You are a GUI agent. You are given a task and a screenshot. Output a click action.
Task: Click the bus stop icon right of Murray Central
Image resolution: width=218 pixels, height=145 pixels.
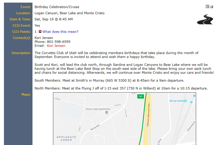click(x=191, y=102)
